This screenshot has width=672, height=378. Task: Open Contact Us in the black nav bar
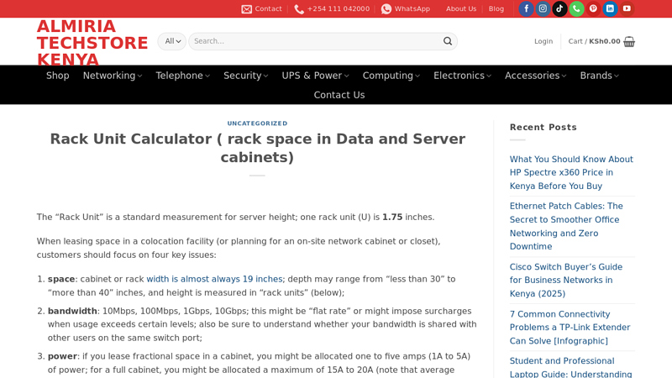tap(339, 95)
